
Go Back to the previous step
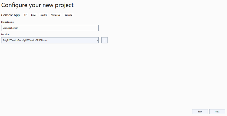200,111
